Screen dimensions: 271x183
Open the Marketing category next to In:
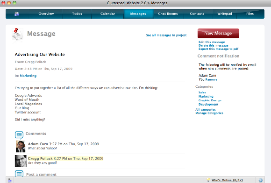pyautogui.click(x=28, y=76)
